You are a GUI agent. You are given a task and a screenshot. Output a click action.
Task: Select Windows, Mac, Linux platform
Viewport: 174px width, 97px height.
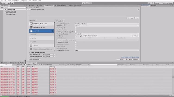pos(42,24)
